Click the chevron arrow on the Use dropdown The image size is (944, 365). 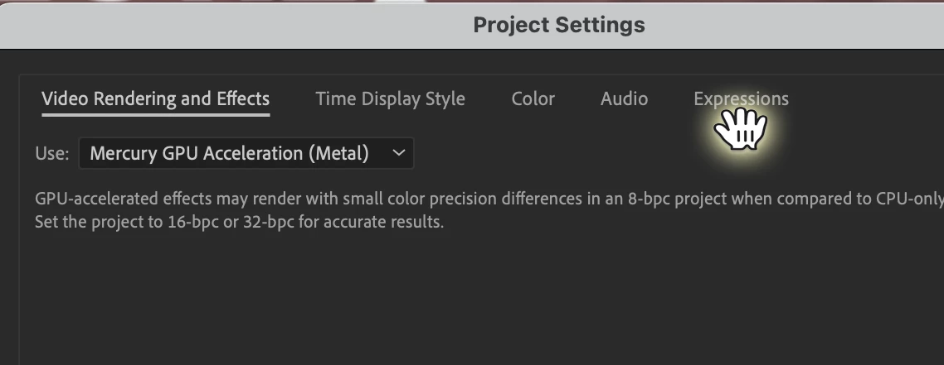[x=399, y=153]
